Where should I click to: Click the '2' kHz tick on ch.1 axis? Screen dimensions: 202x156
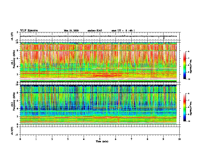pos(18,74)
